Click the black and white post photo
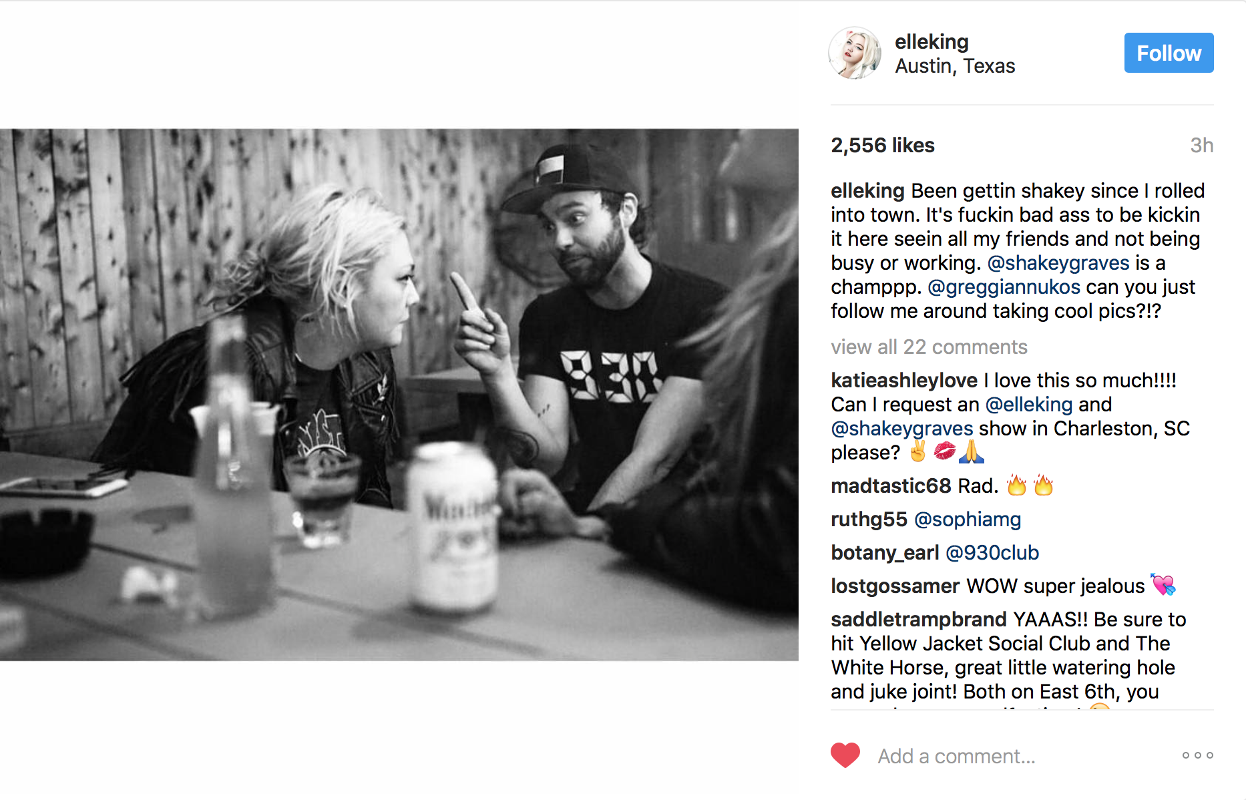 (x=399, y=395)
